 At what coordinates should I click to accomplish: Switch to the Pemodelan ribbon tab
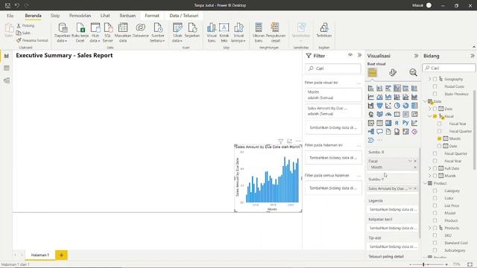[80, 16]
